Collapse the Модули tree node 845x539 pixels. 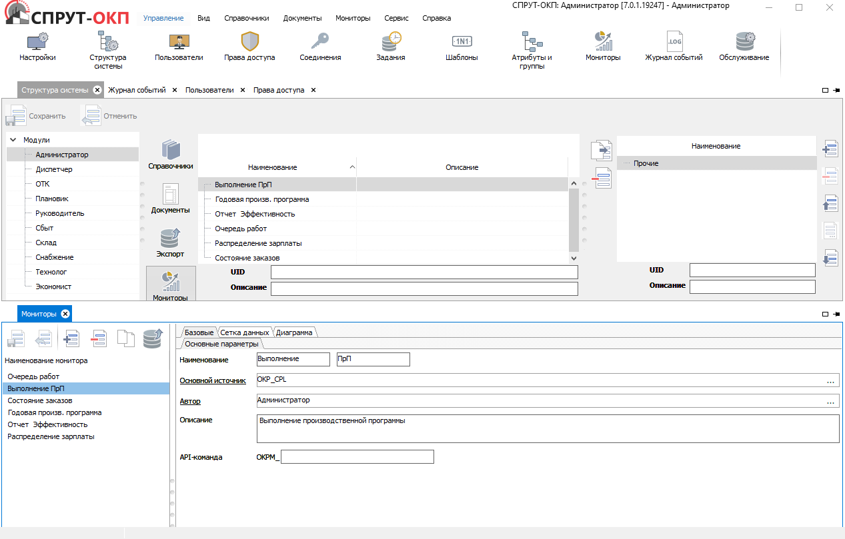[13, 140]
